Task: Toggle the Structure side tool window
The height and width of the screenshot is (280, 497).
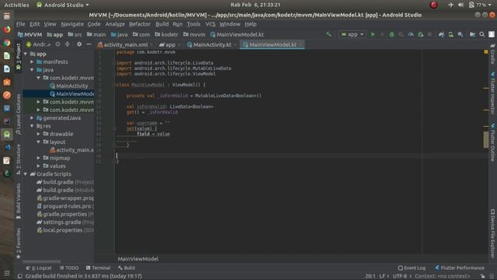Action: point(19,159)
